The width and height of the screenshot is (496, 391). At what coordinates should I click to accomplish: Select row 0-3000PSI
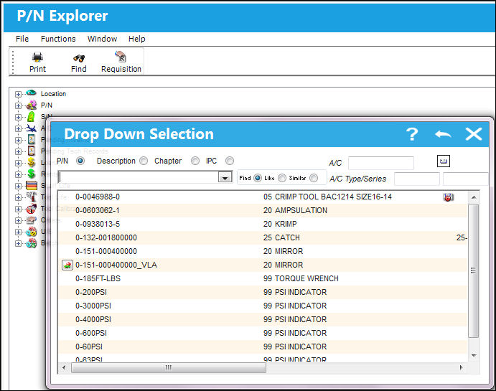click(263, 306)
